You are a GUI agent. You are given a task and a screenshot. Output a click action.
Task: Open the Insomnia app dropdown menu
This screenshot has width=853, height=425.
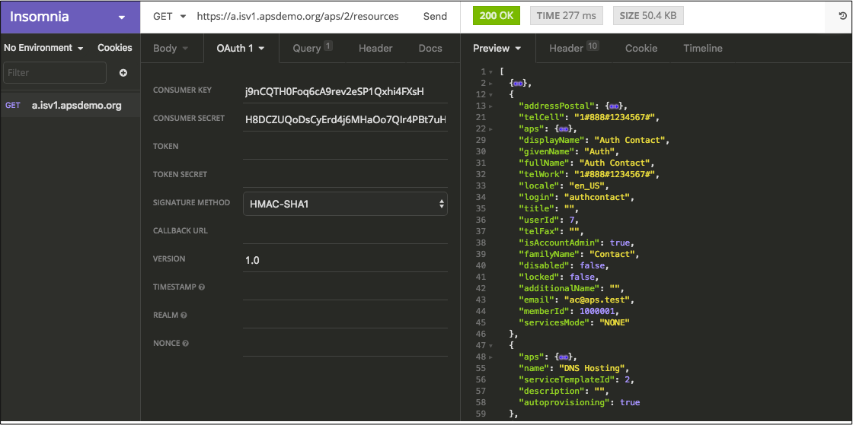tap(122, 17)
